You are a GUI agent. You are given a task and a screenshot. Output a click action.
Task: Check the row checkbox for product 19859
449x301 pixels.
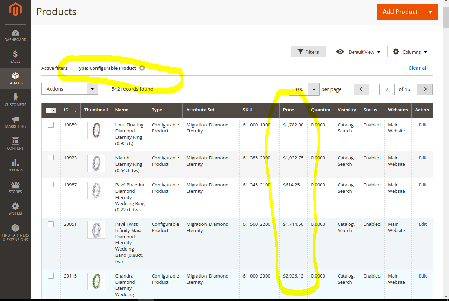51,125
